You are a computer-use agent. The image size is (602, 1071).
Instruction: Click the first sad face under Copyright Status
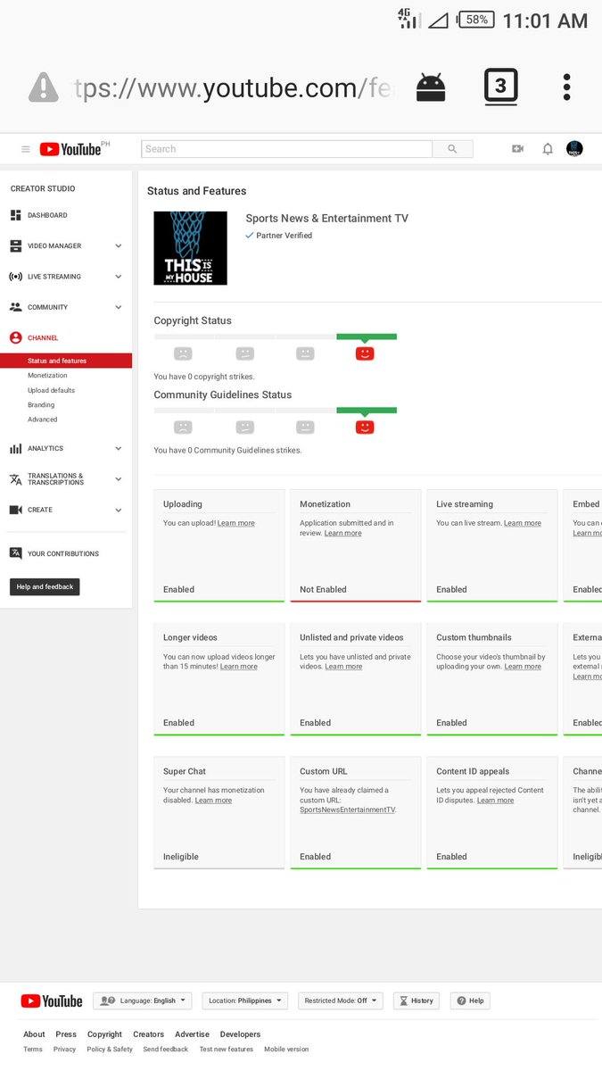pyautogui.click(x=183, y=353)
